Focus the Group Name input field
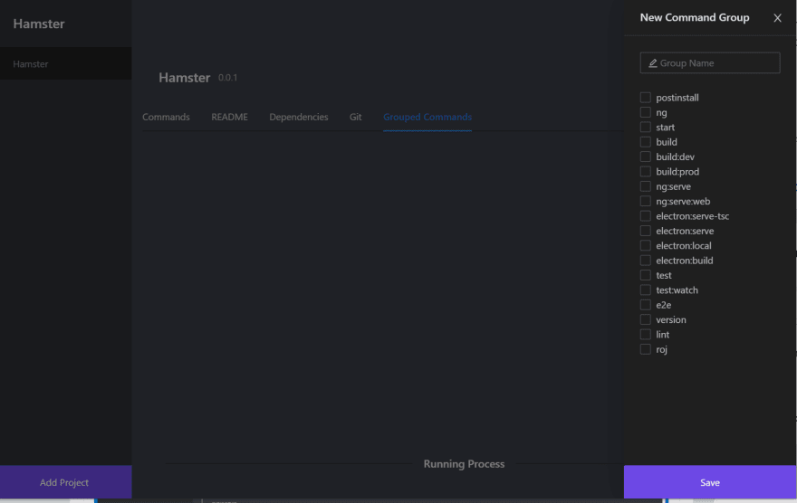 pos(709,63)
